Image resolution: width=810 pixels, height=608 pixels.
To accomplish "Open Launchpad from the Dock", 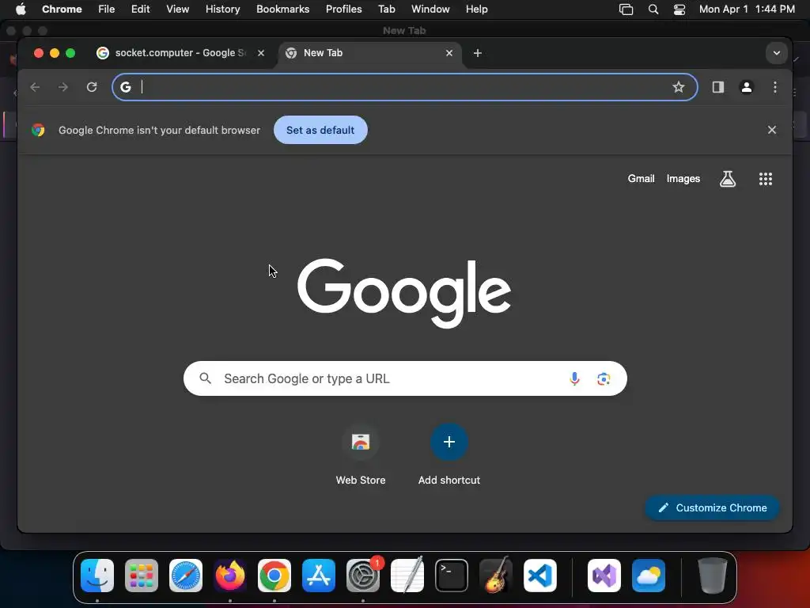I will (x=142, y=576).
